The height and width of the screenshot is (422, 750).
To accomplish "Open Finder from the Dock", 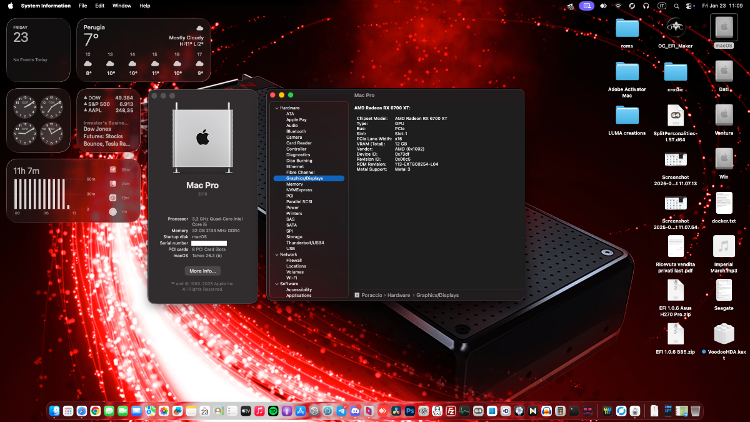I will coord(54,411).
